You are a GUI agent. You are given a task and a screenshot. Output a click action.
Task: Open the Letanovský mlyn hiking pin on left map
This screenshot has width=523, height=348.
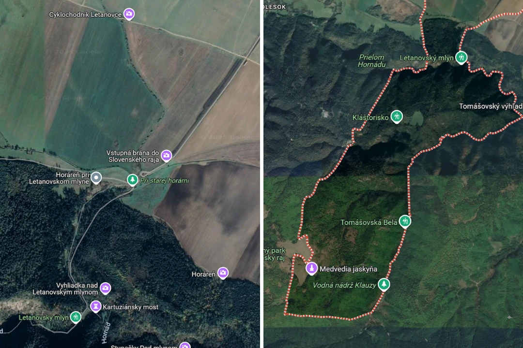(x=76, y=317)
